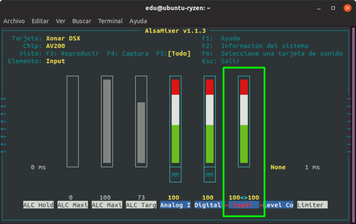Click the Elemento: Input name

(56, 61)
